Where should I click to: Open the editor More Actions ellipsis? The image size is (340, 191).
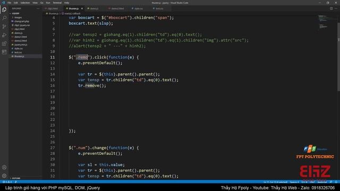tap(336, 8)
